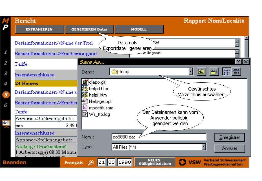The image size is (262, 181).
Task: Open Basisinformationen->Erscheinungsort link at top
Action: tap(56, 54)
